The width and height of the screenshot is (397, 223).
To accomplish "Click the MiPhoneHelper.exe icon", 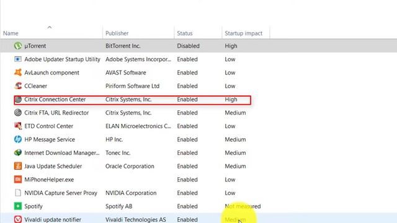I will (x=18, y=180).
